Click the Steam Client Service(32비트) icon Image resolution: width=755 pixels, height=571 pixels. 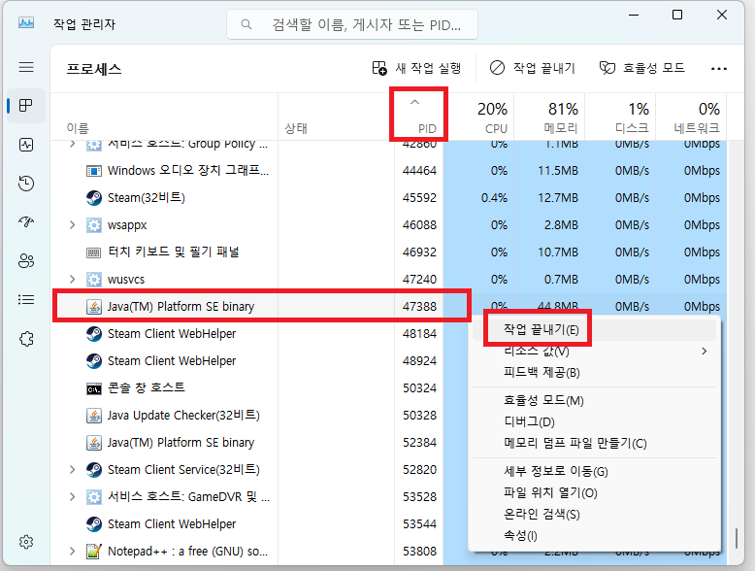point(94,469)
